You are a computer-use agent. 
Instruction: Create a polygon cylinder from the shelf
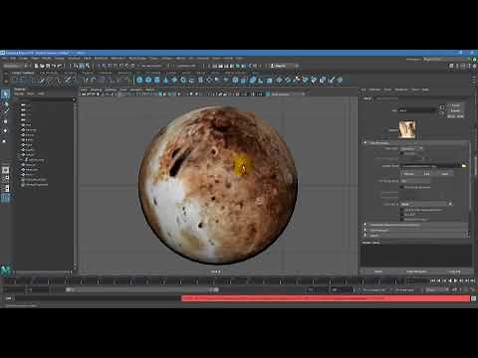[x=156, y=80]
